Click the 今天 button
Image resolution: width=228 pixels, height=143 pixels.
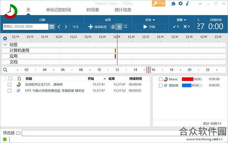point(76,27)
